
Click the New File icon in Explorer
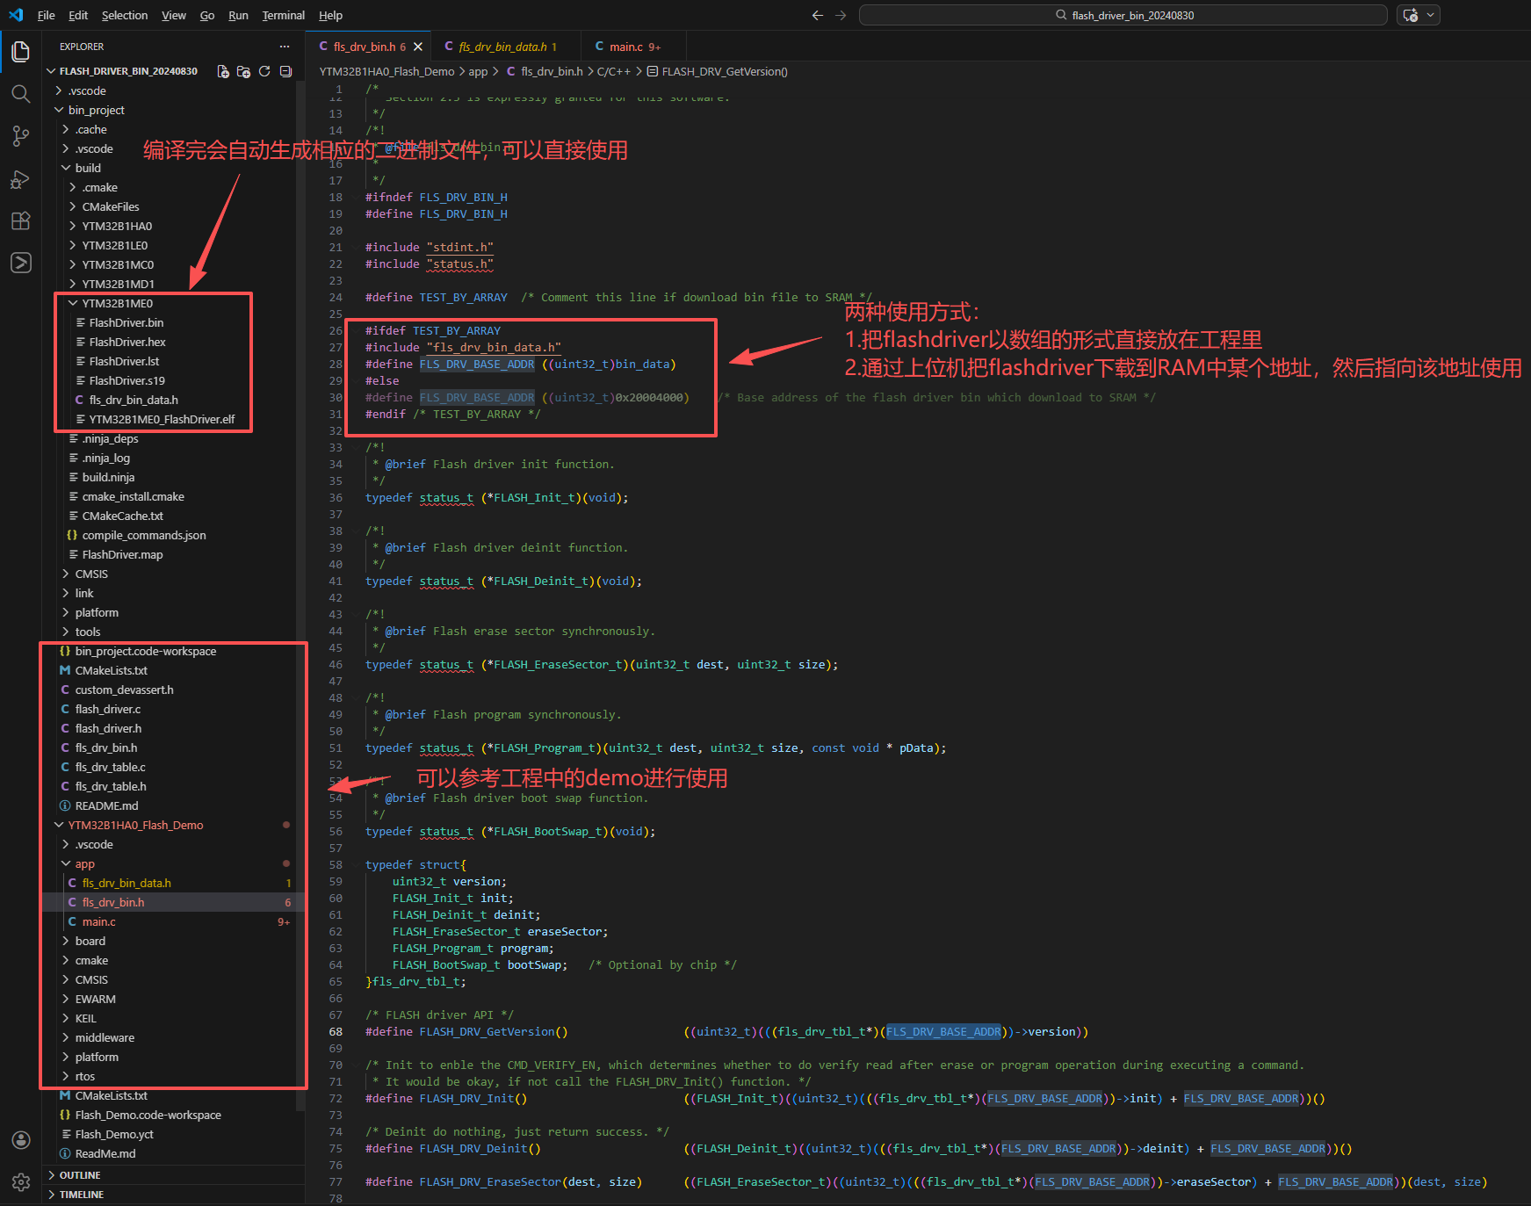coord(223,71)
